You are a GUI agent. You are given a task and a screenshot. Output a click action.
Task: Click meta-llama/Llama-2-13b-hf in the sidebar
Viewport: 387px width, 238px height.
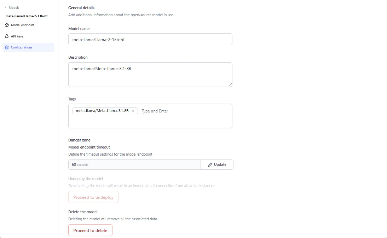[x=26, y=16]
